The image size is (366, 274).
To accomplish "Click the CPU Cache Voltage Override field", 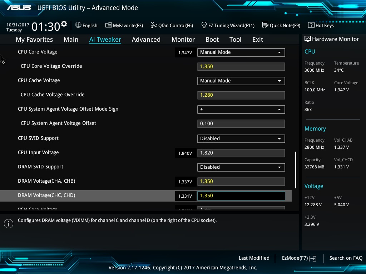I will 241,95.
